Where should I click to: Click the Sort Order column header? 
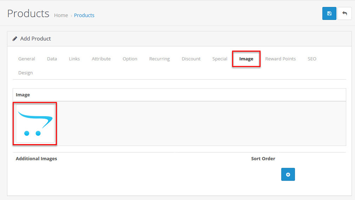pos(263,159)
